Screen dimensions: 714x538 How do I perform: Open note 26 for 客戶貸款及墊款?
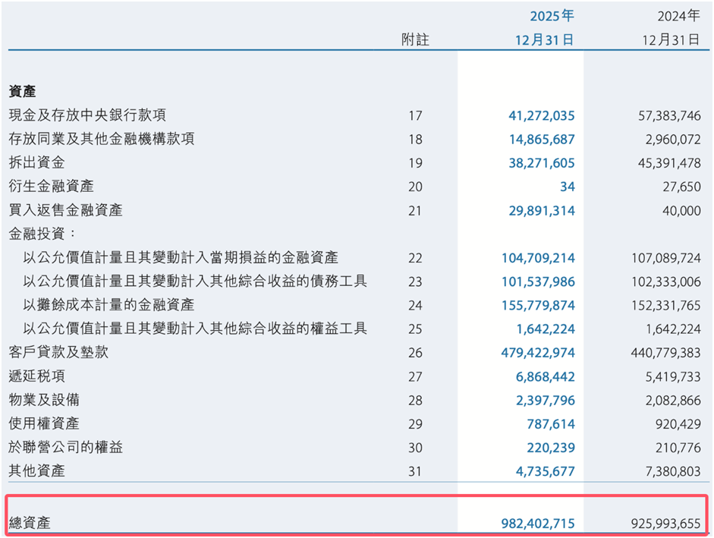coord(415,353)
